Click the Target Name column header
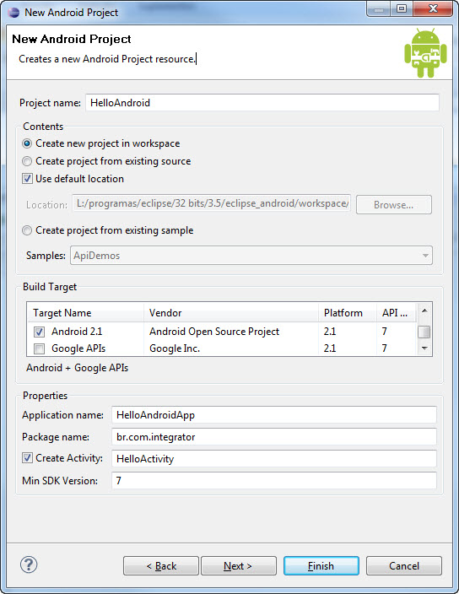 point(85,313)
